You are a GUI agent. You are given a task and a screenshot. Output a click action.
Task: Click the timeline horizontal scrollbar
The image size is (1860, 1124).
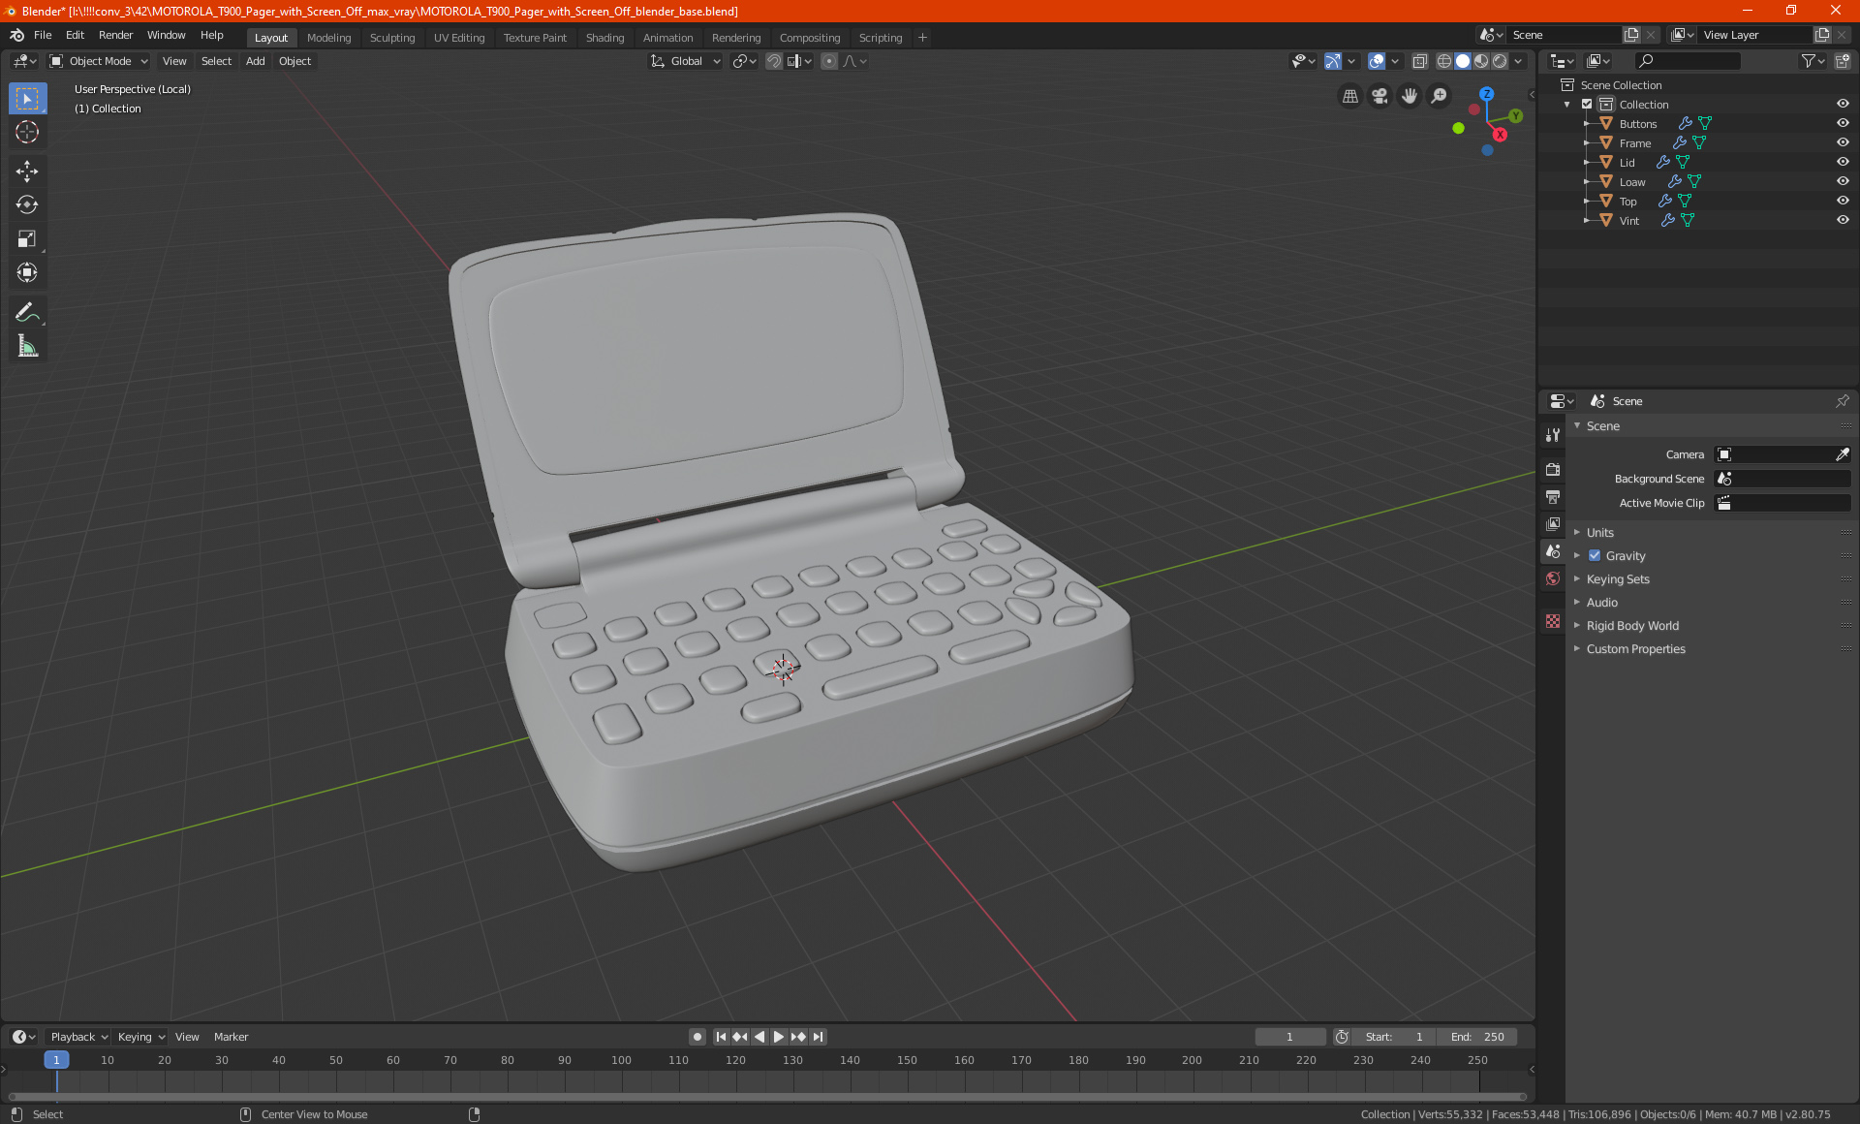(765, 1097)
